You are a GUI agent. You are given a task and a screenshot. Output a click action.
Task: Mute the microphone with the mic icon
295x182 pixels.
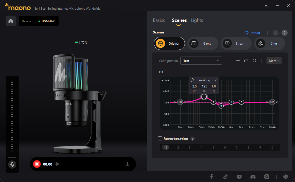[x=12, y=165]
